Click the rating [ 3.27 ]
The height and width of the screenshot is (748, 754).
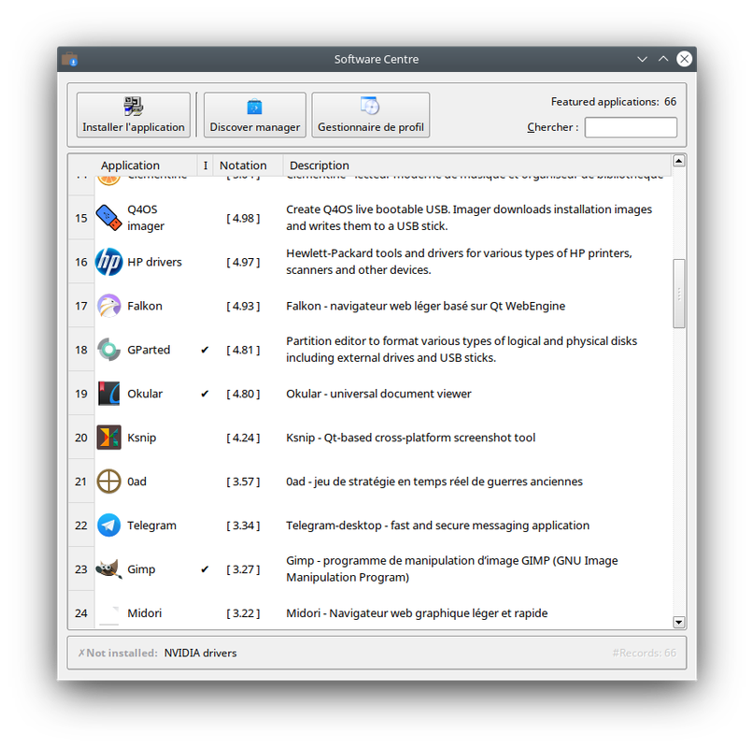243,568
